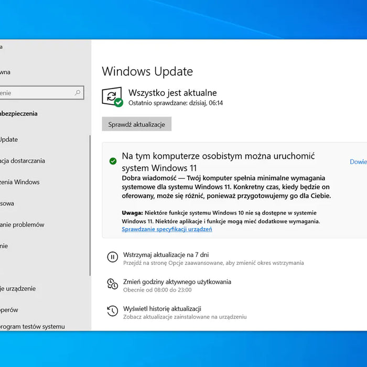The width and height of the screenshot is (367, 367).
Task: Click the sidebar item ending 'wna'
Action: pos(5,72)
